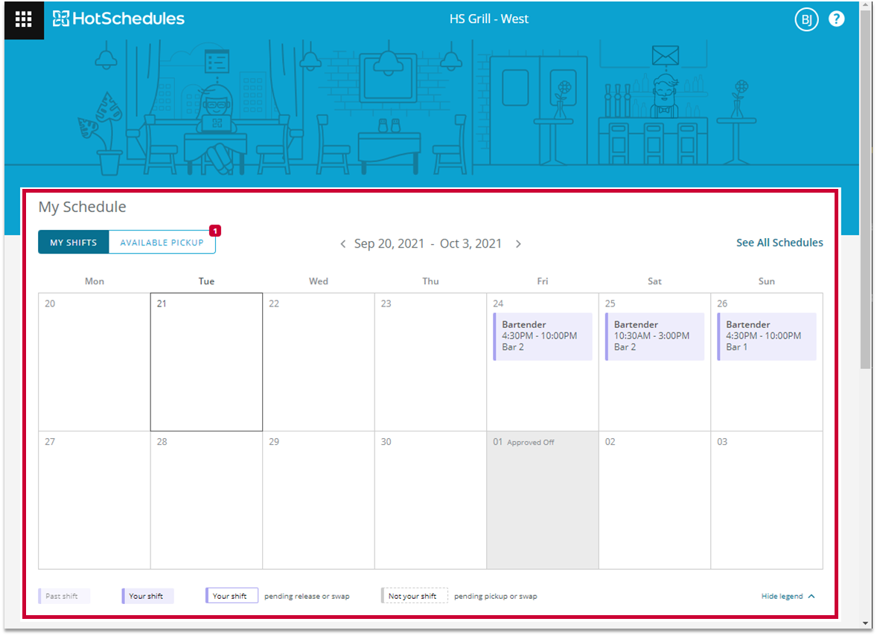The width and height of the screenshot is (877, 636).
Task: Open the apps grid menu icon
Action: [24, 19]
